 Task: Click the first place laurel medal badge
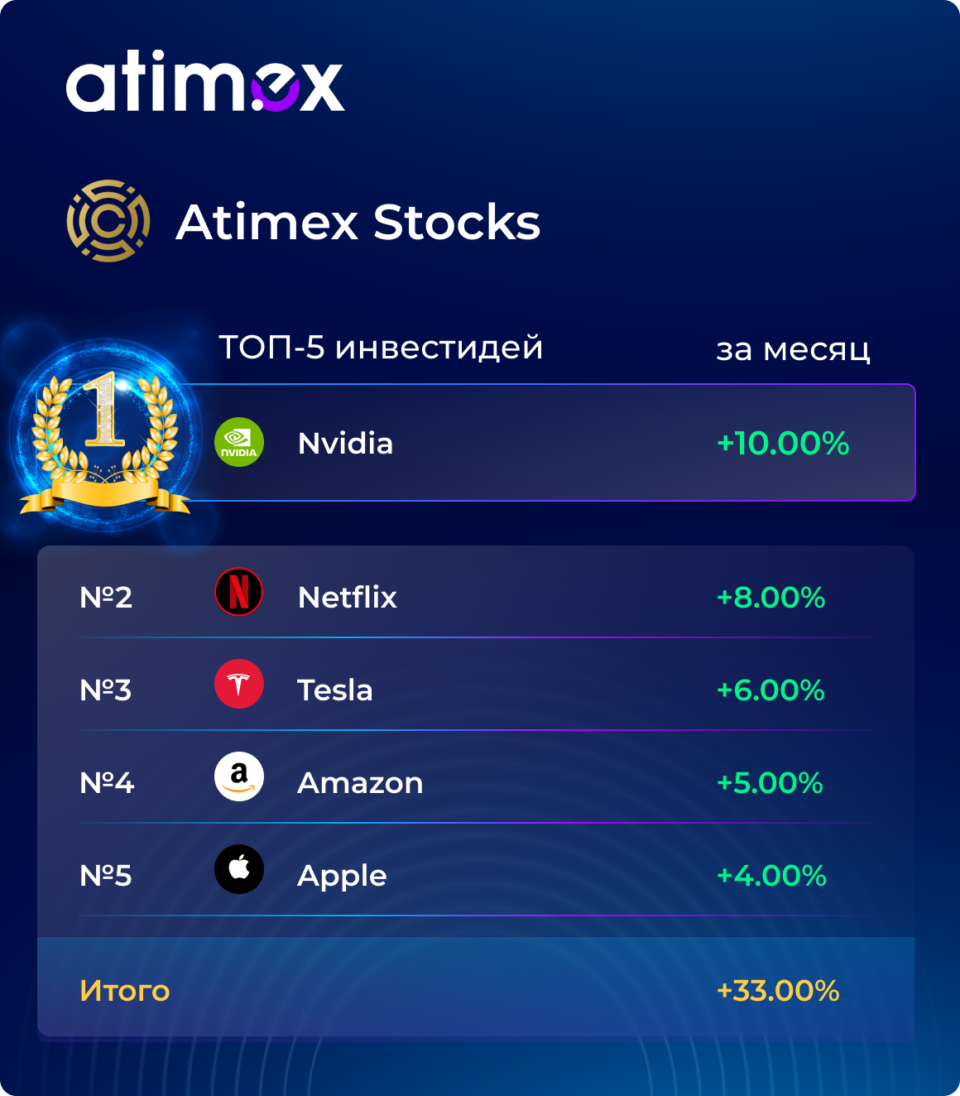point(105,439)
